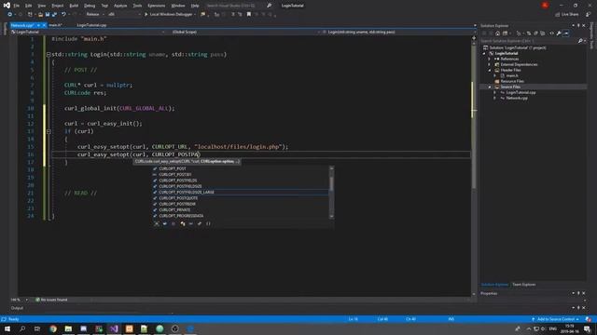Viewport: 597px width, 335px height.
Task: Open the login function member dropdown
Action: pos(398,32)
